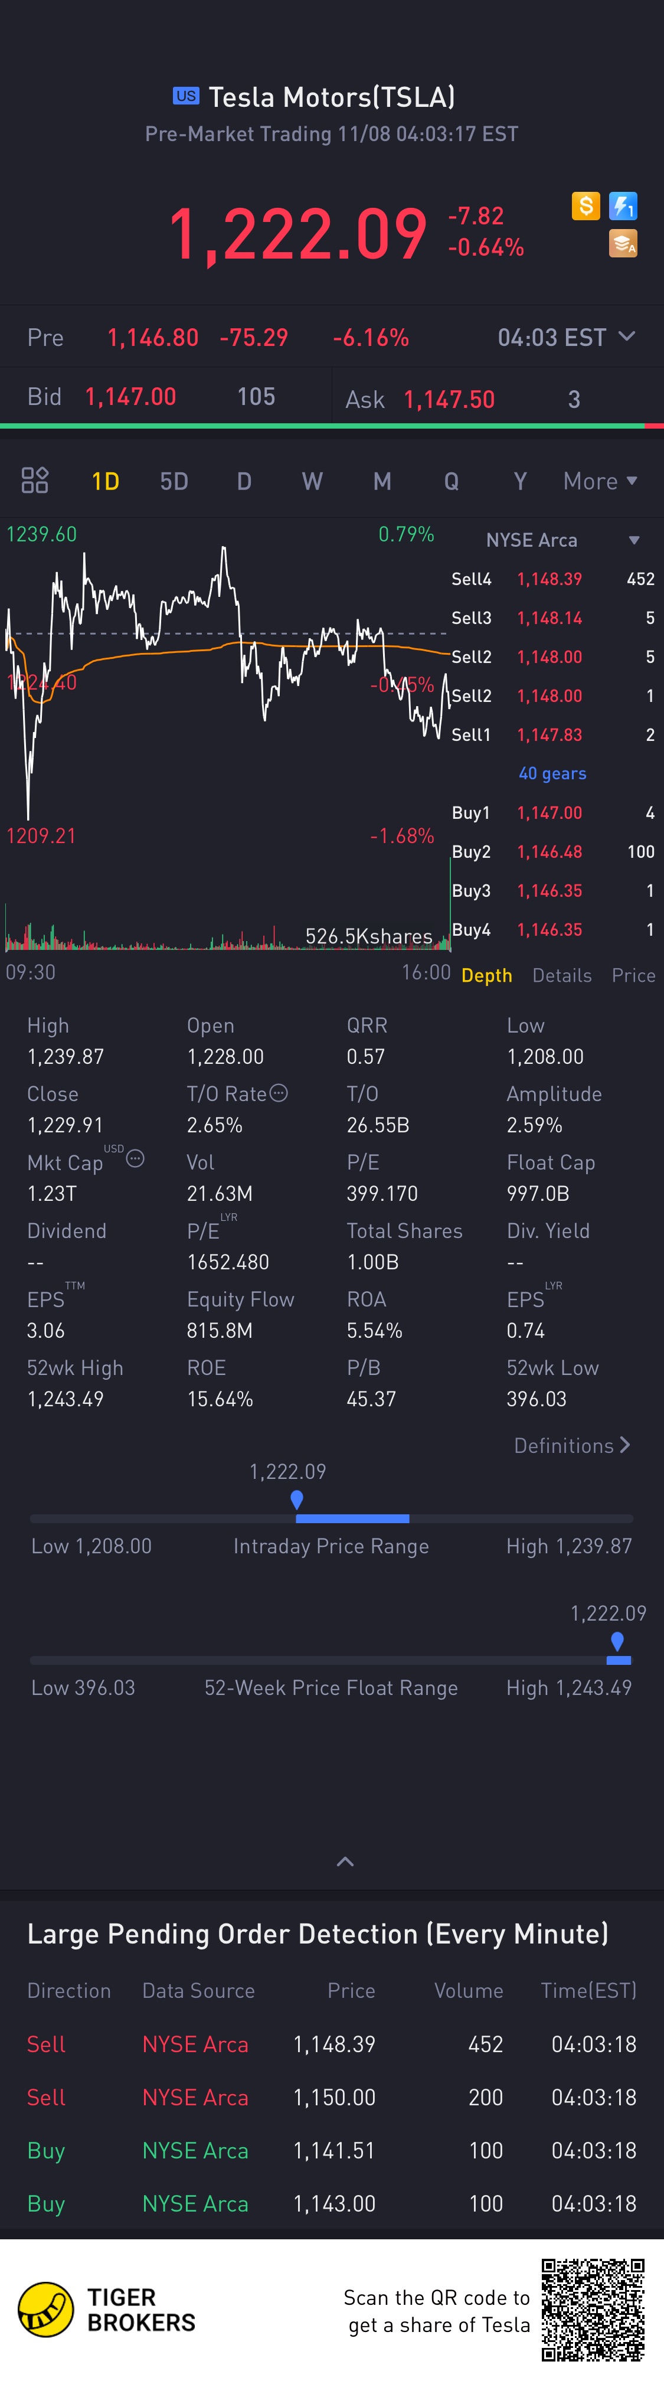Tap the Tiger Brokers logo

tap(107, 2309)
